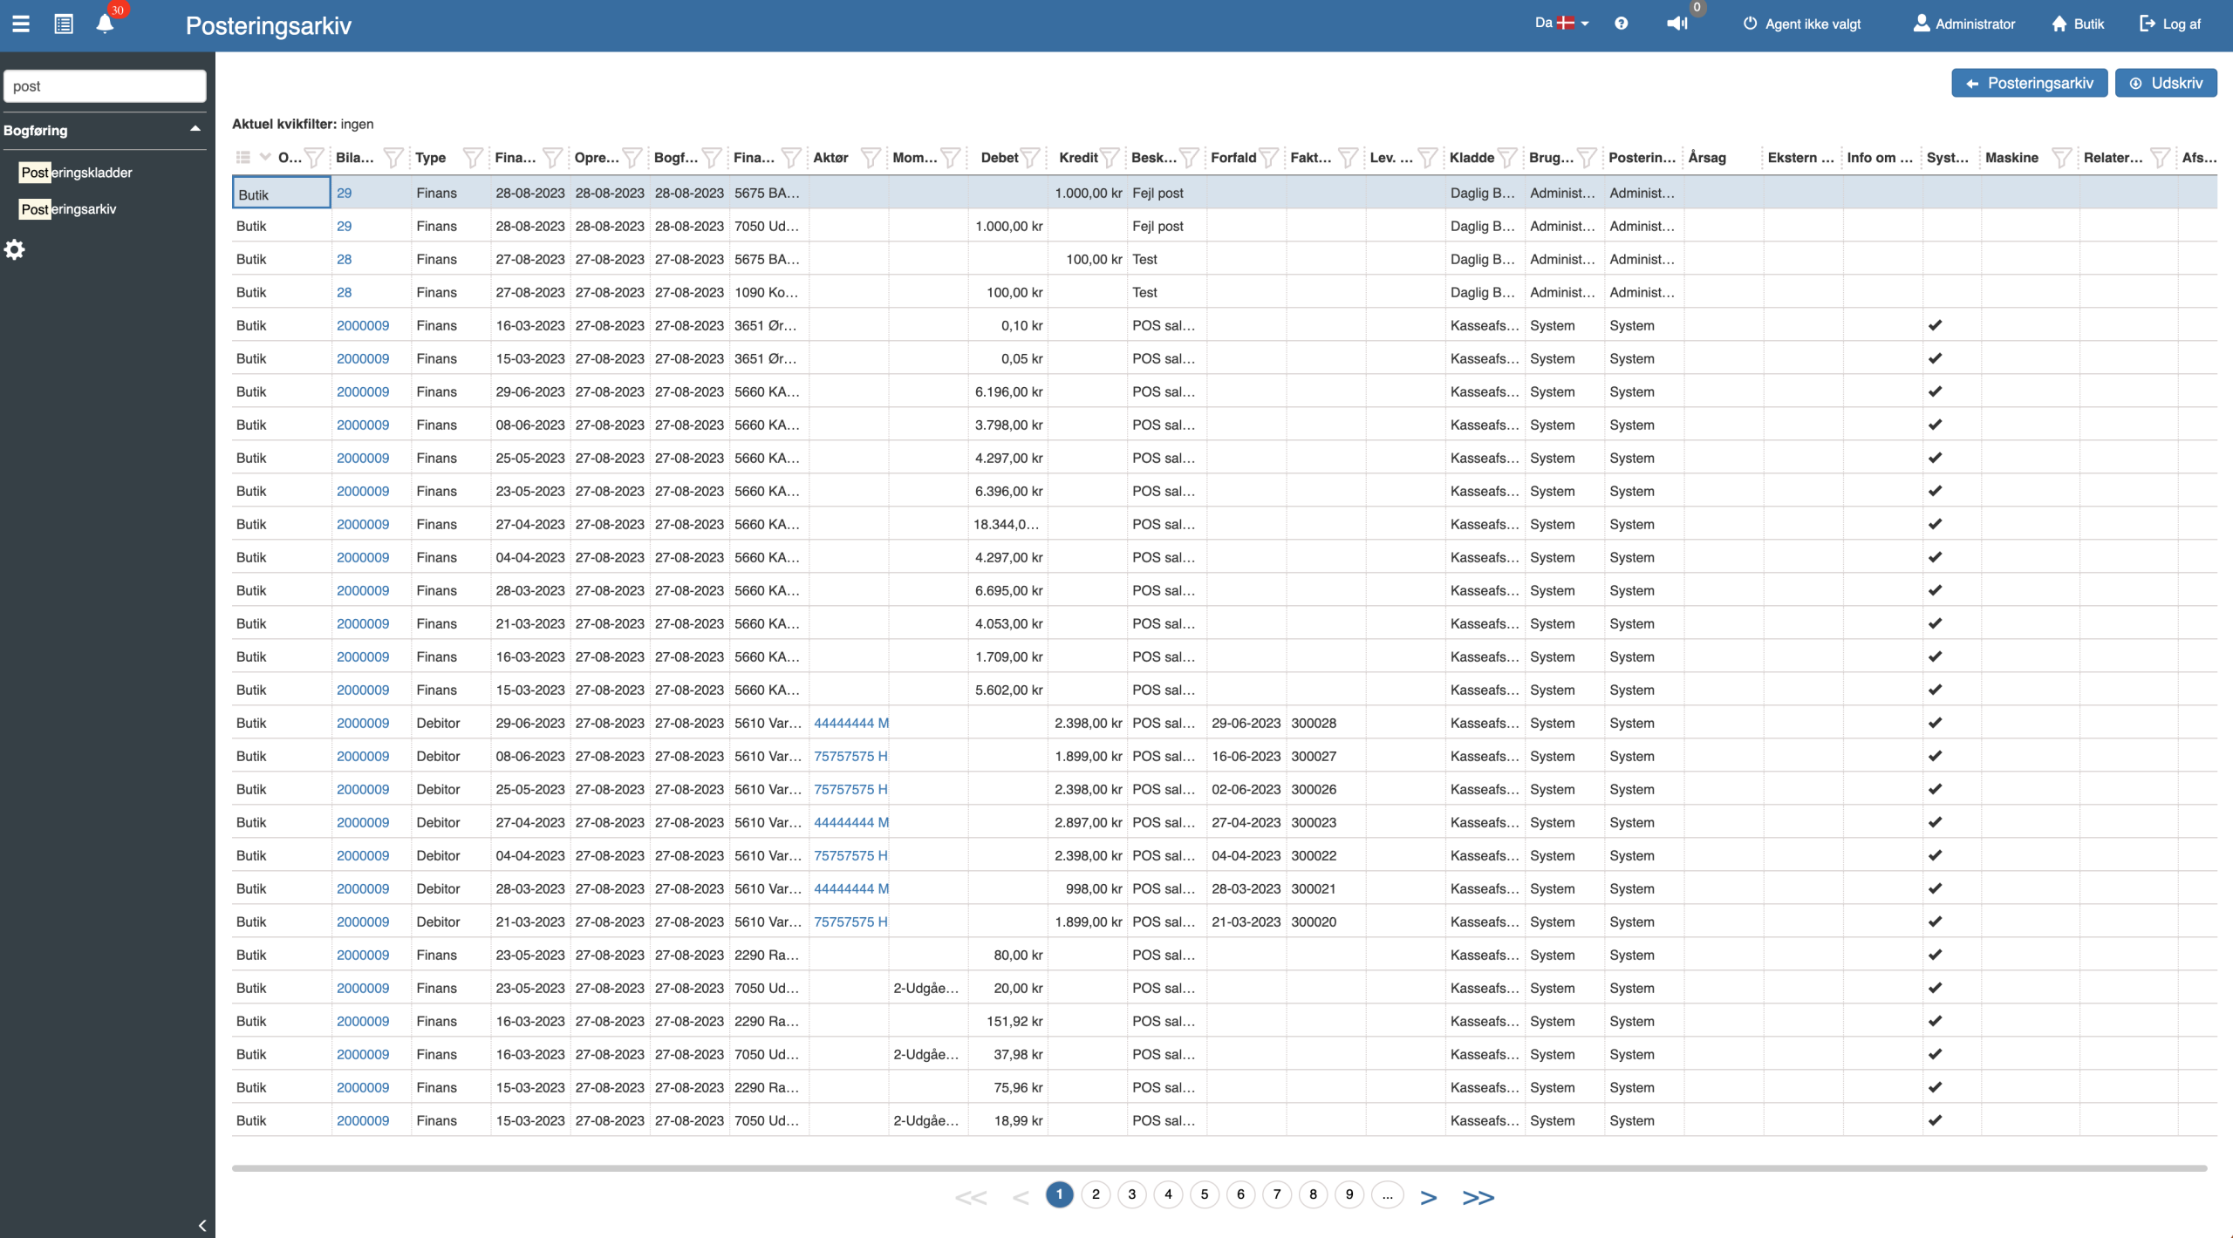Sort by the Ekstern column header
2233x1238 pixels.
click(1801, 158)
